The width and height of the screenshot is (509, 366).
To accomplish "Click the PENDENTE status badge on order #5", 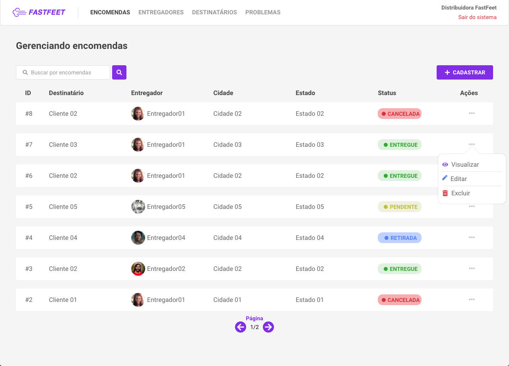I will [399, 206].
